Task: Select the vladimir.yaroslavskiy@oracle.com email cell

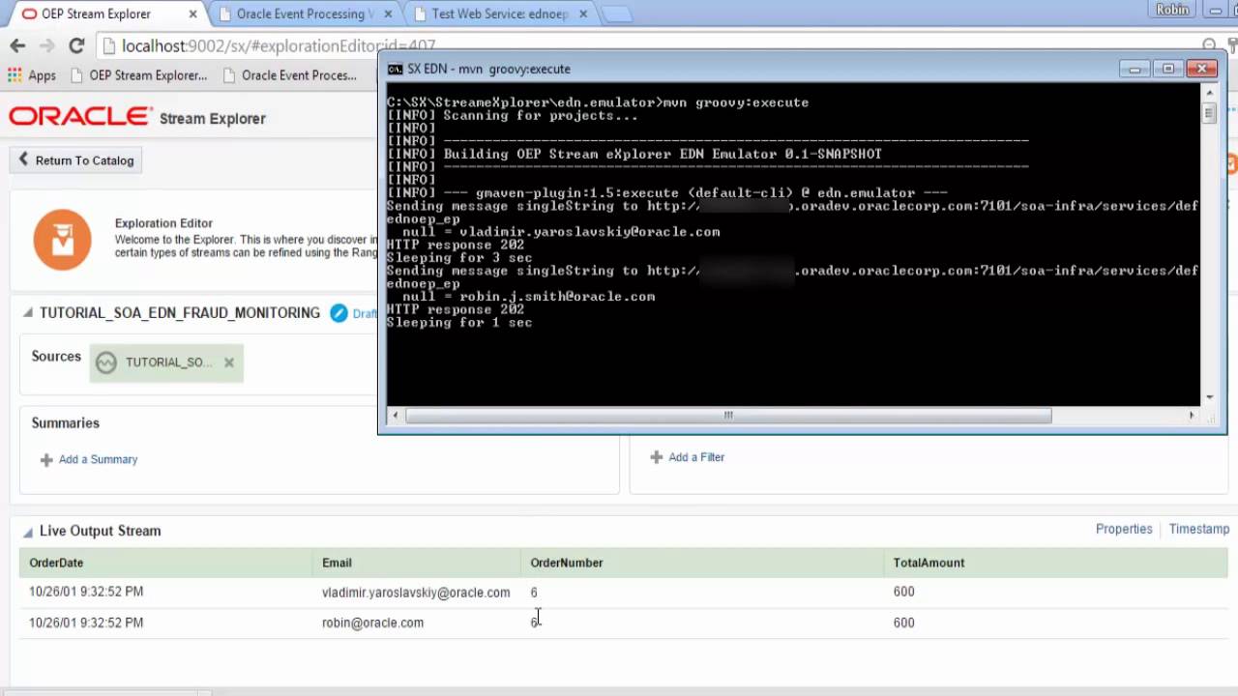Action: pyautogui.click(x=416, y=593)
